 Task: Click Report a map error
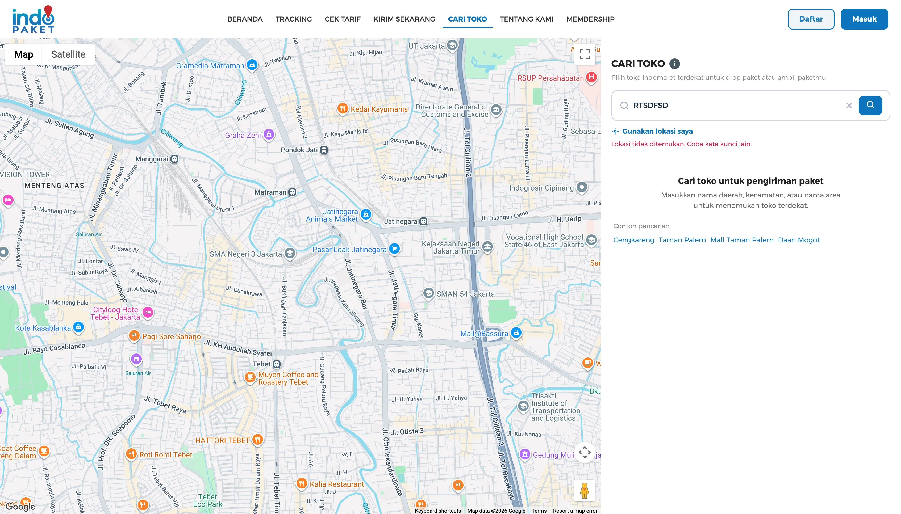(575, 511)
